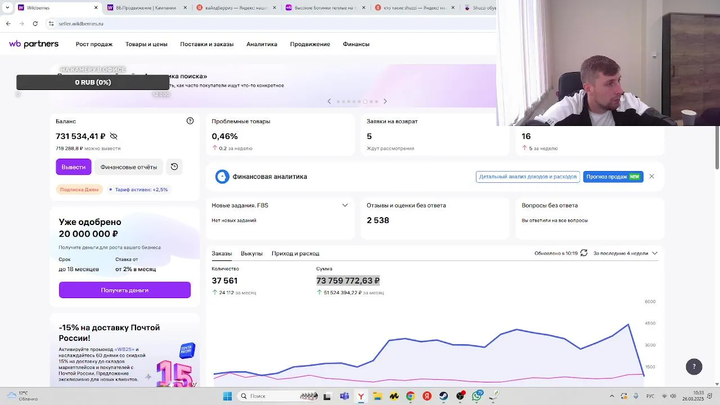Open the last 4 weeks period dropdown

coord(625,253)
